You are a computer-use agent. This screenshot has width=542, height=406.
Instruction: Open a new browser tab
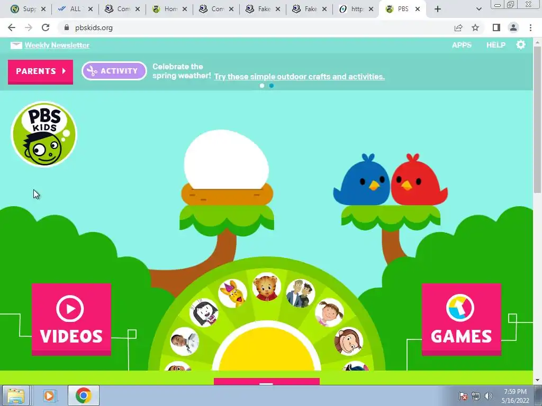point(438,9)
